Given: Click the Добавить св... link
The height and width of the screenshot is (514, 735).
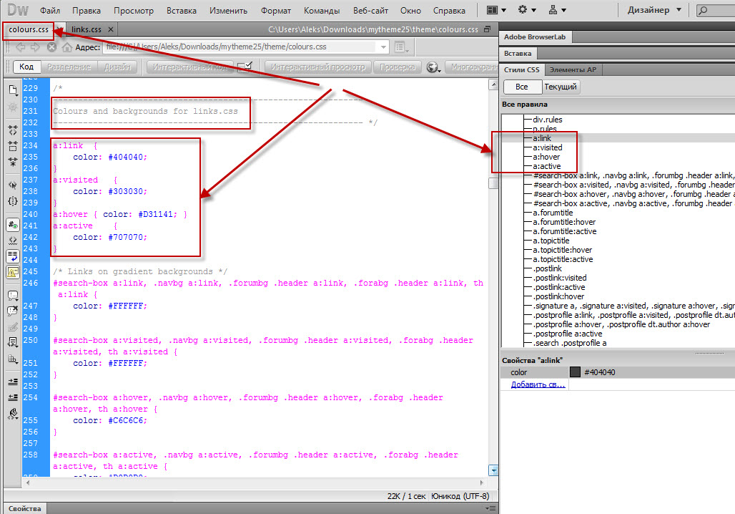Looking at the screenshot, I should (538, 384).
